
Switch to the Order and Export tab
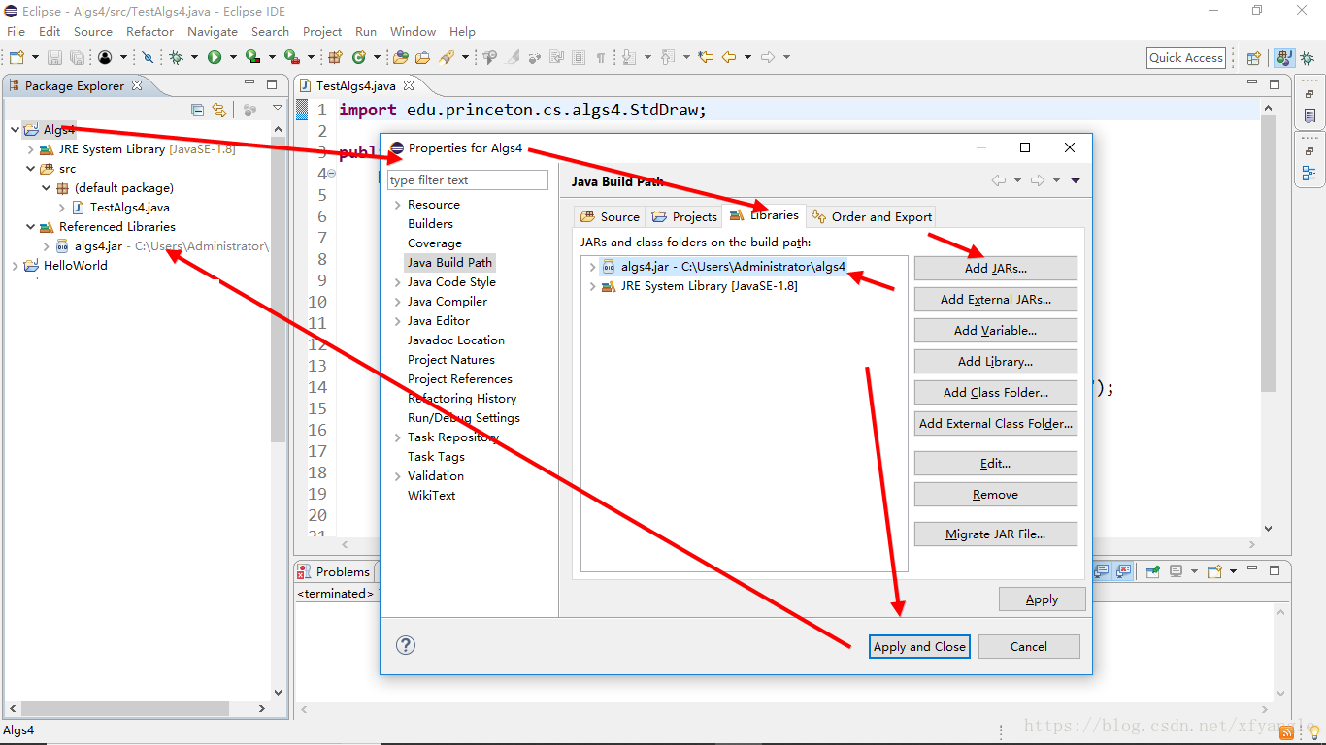point(871,216)
